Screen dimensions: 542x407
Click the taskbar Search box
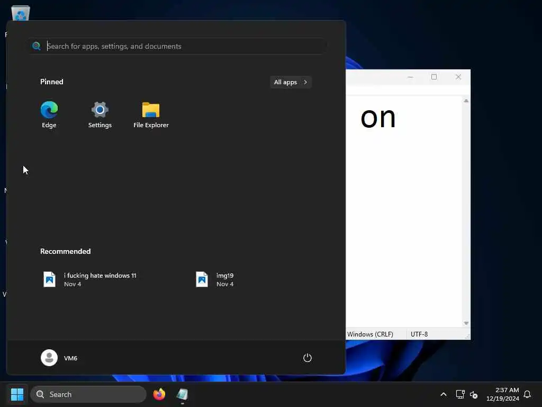[88, 394]
